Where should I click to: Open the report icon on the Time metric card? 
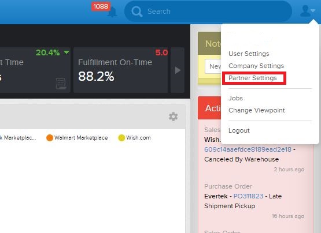pyautogui.click(x=61, y=83)
